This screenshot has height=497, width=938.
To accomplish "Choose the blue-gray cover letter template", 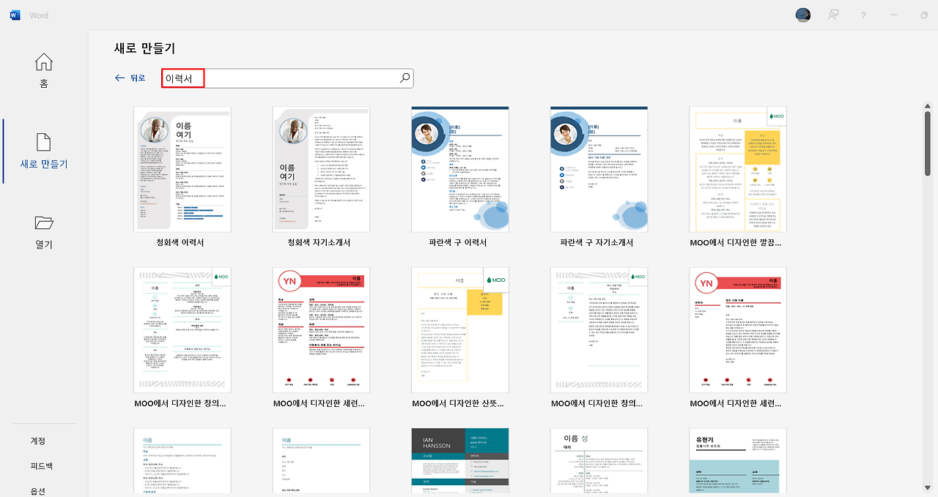I will pyautogui.click(x=321, y=169).
